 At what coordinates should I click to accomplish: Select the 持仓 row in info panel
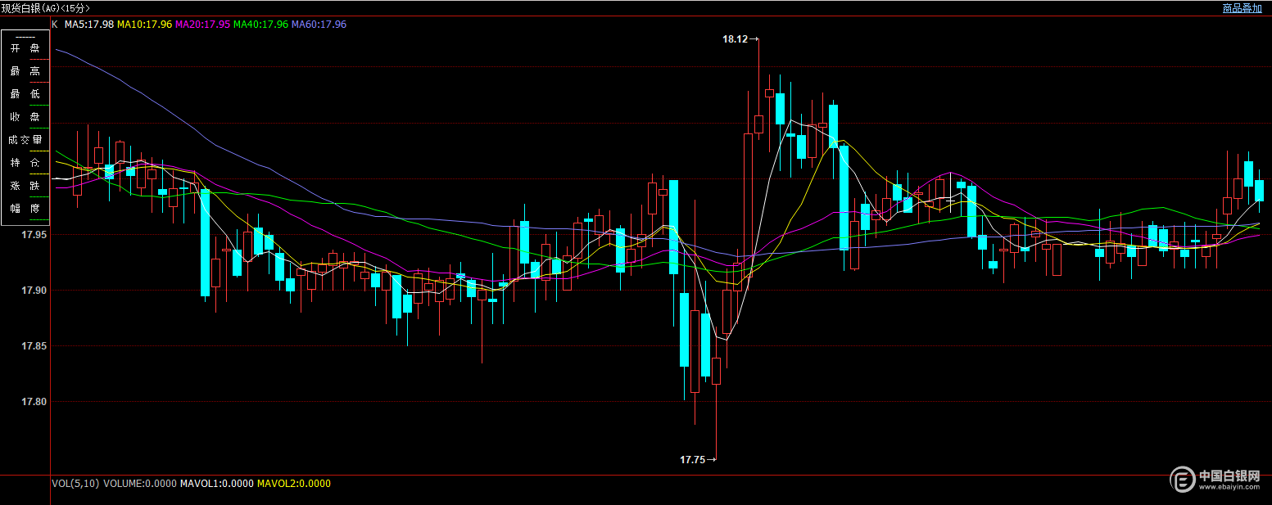(x=25, y=163)
